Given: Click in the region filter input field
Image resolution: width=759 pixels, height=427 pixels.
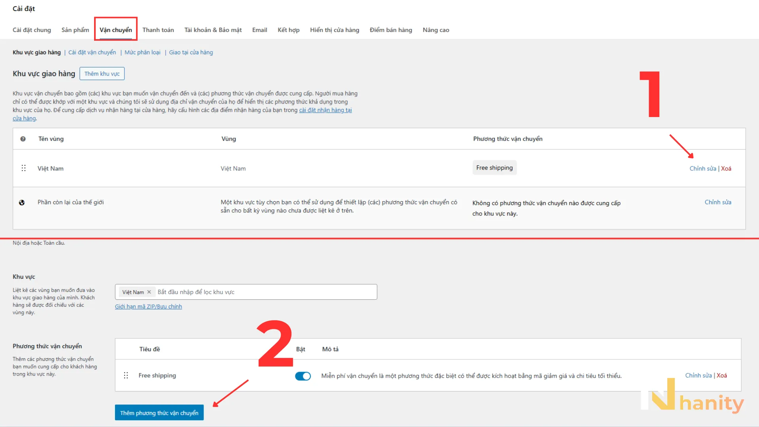Looking at the screenshot, I should click(266, 292).
